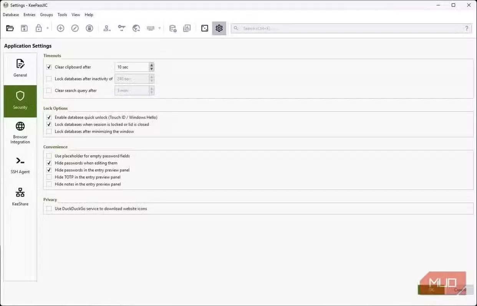Screen dimensions: 477x306
Task: Open KeeShare settings section
Action: [20, 197]
